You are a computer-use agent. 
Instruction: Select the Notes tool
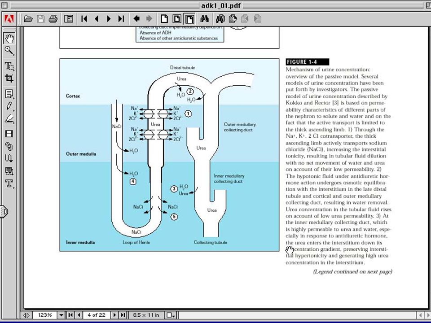pos(9,94)
